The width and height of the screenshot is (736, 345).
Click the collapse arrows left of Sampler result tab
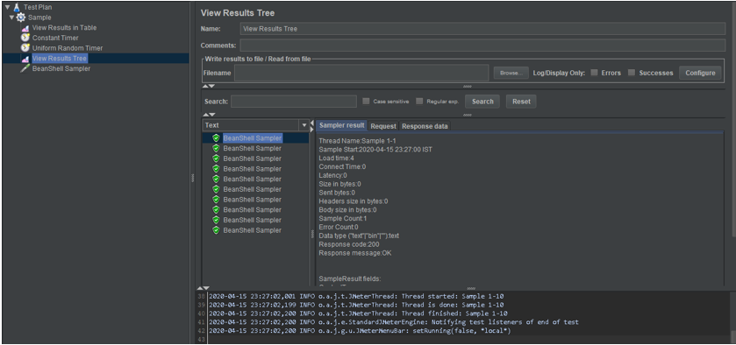[312, 125]
